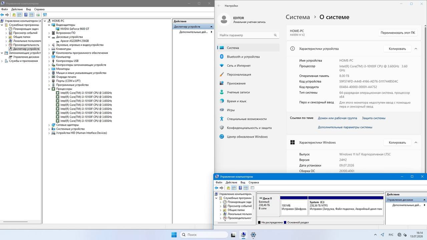
Task: Click the Windows Start button on taskbar
Action: click(174, 235)
